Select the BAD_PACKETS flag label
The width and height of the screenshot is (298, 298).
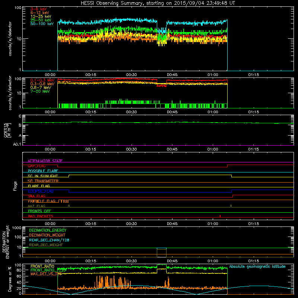click(x=41, y=216)
